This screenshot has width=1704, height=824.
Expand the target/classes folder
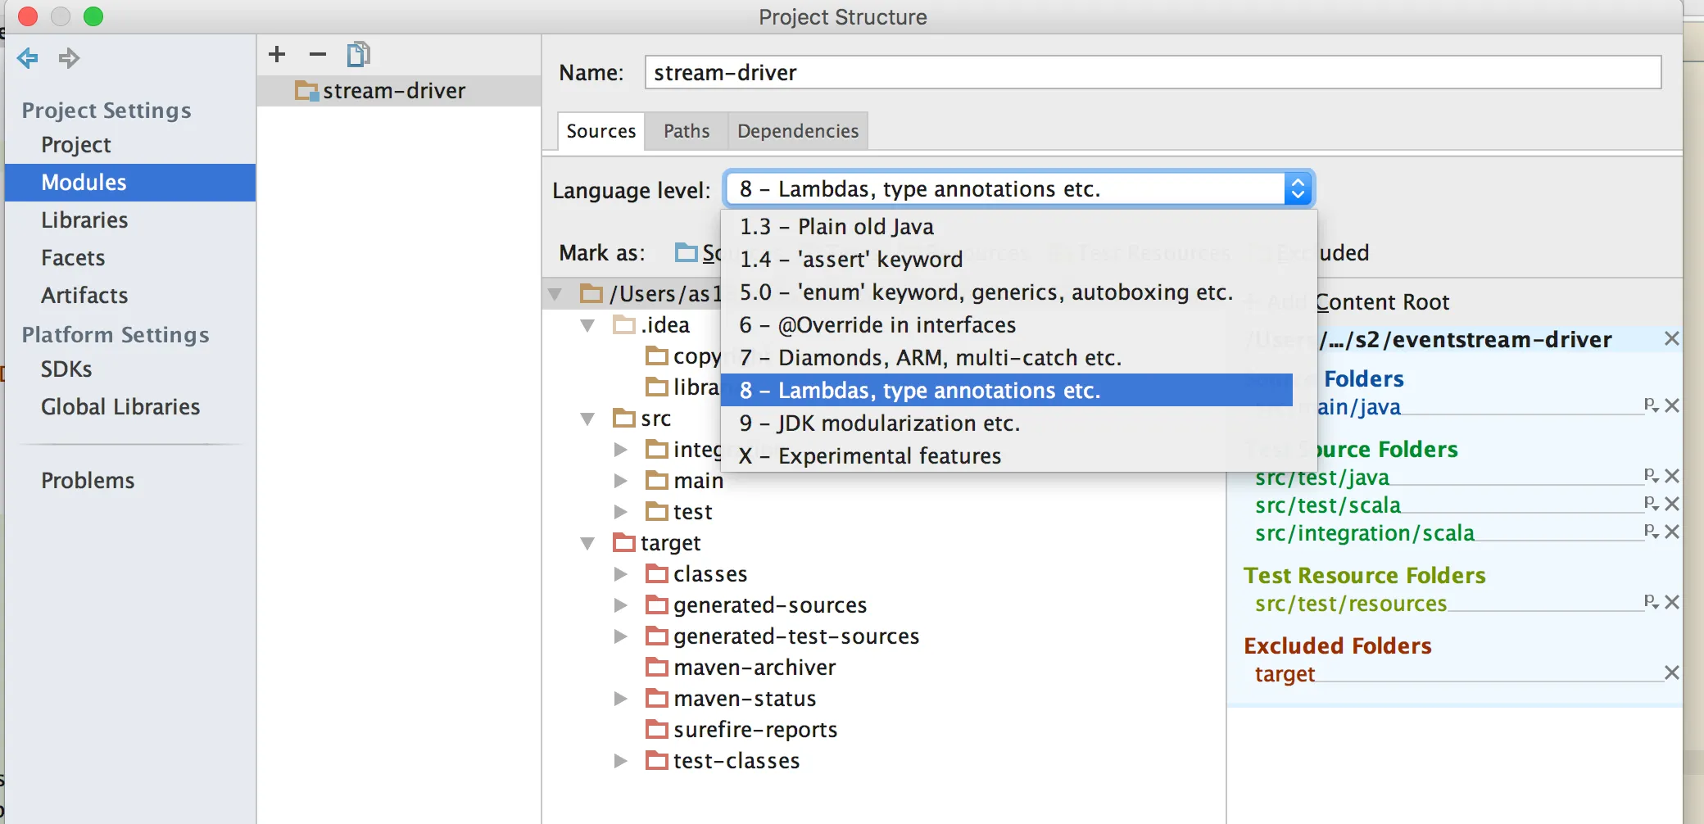(x=621, y=574)
